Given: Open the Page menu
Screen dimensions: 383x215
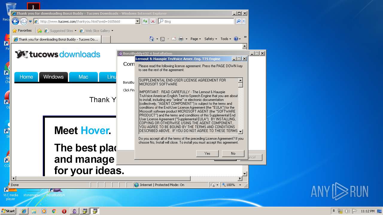Looking at the screenshot, I should click(196, 39).
